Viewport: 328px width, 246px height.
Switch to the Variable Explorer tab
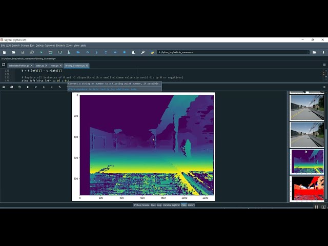pos(171,205)
